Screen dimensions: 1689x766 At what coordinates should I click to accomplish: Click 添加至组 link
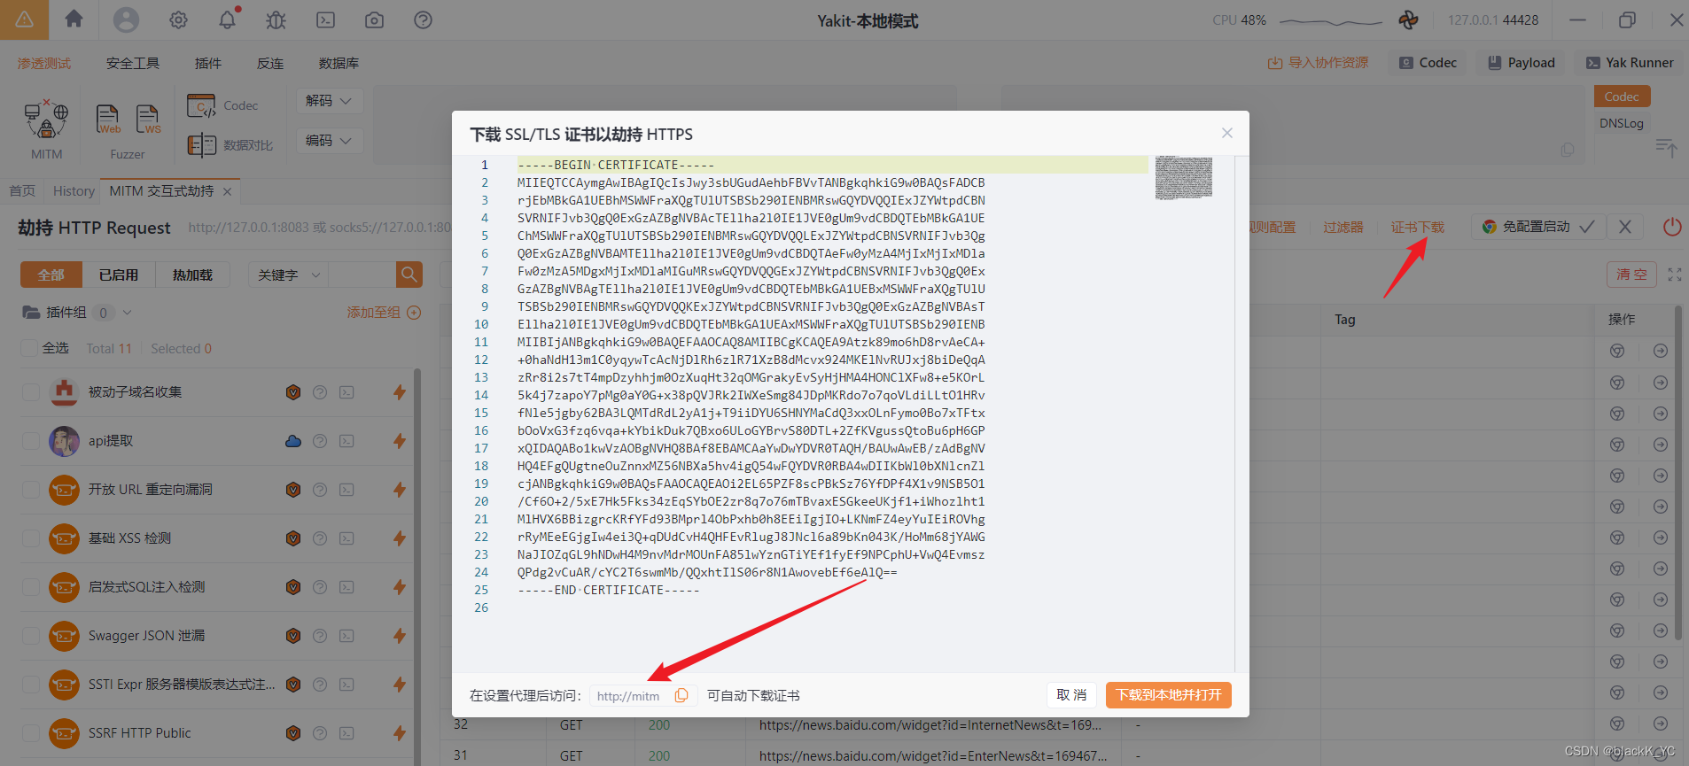(384, 313)
